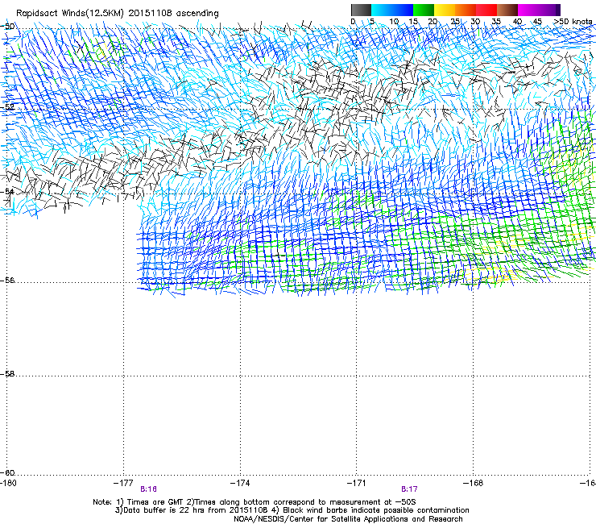Screen dimensions: 596x524
Task: Click the cyan-blue 5-15 knots legend segment
Action: 392,10
